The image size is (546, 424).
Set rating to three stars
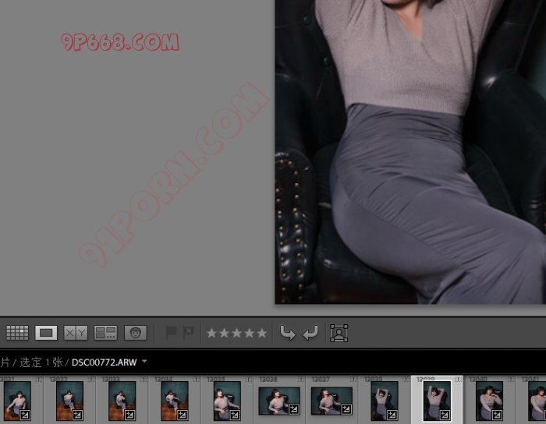tap(236, 333)
